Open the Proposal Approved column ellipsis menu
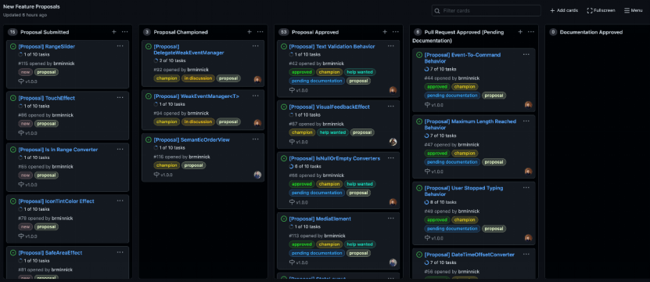650x282 pixels. tap(396, 32)
